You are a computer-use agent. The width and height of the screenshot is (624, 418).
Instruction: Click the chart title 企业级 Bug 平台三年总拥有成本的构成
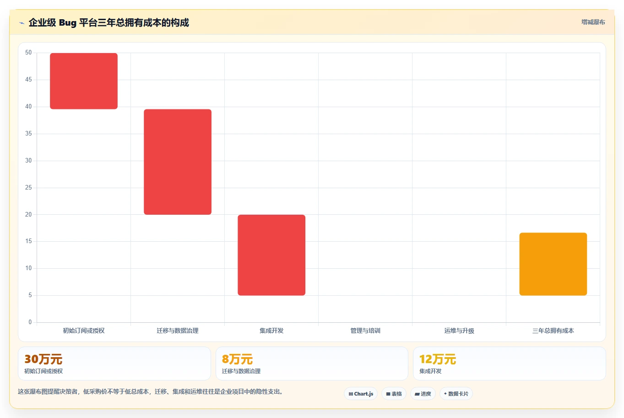point(109,22)
